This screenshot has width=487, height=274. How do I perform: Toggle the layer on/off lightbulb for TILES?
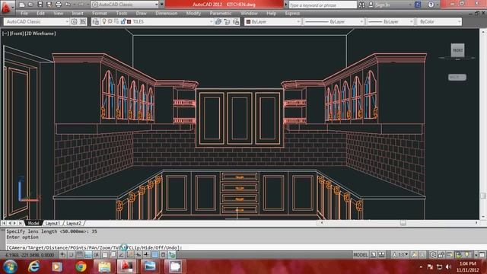tap(104, 21)
